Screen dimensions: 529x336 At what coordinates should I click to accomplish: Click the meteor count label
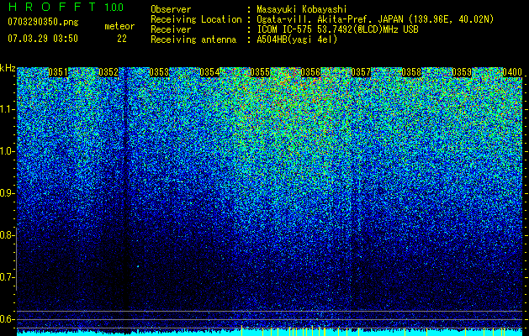[x=119, y=26]
